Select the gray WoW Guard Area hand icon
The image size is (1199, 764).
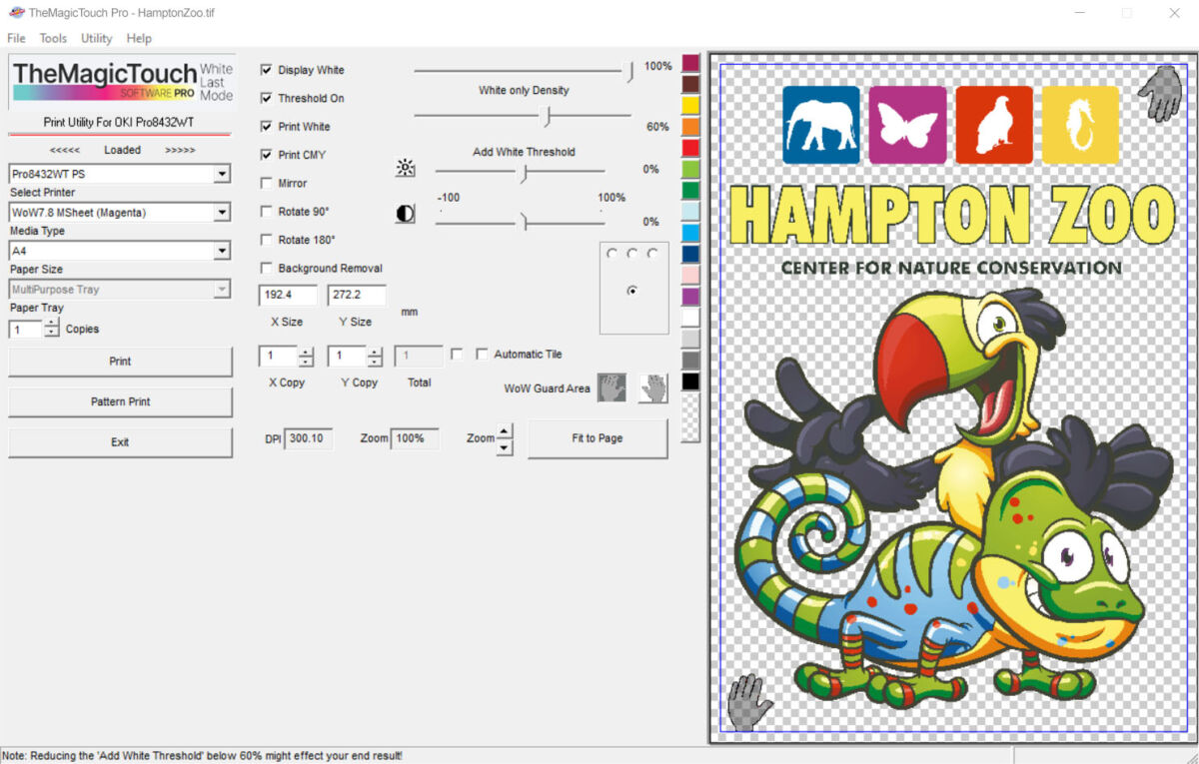point(611,387)
